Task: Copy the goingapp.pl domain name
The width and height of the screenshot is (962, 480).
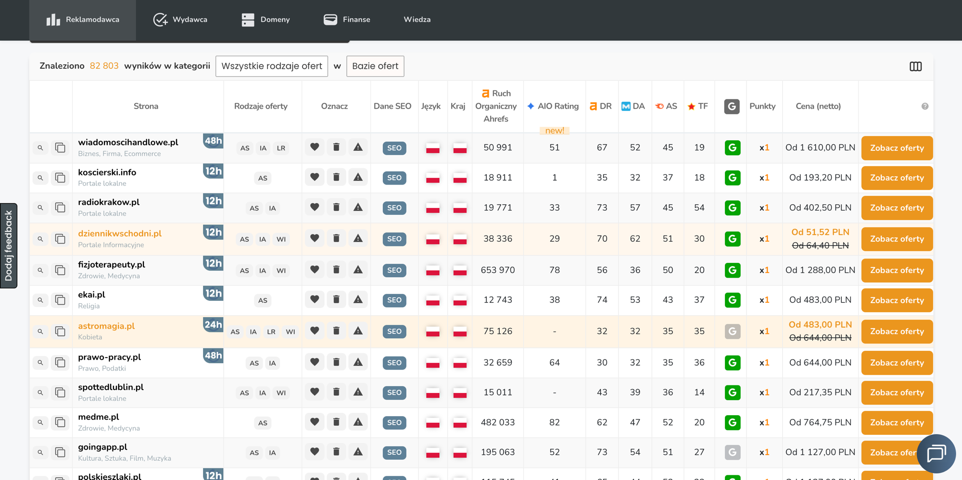Action: pyautogui.click(x=60, y=452)
